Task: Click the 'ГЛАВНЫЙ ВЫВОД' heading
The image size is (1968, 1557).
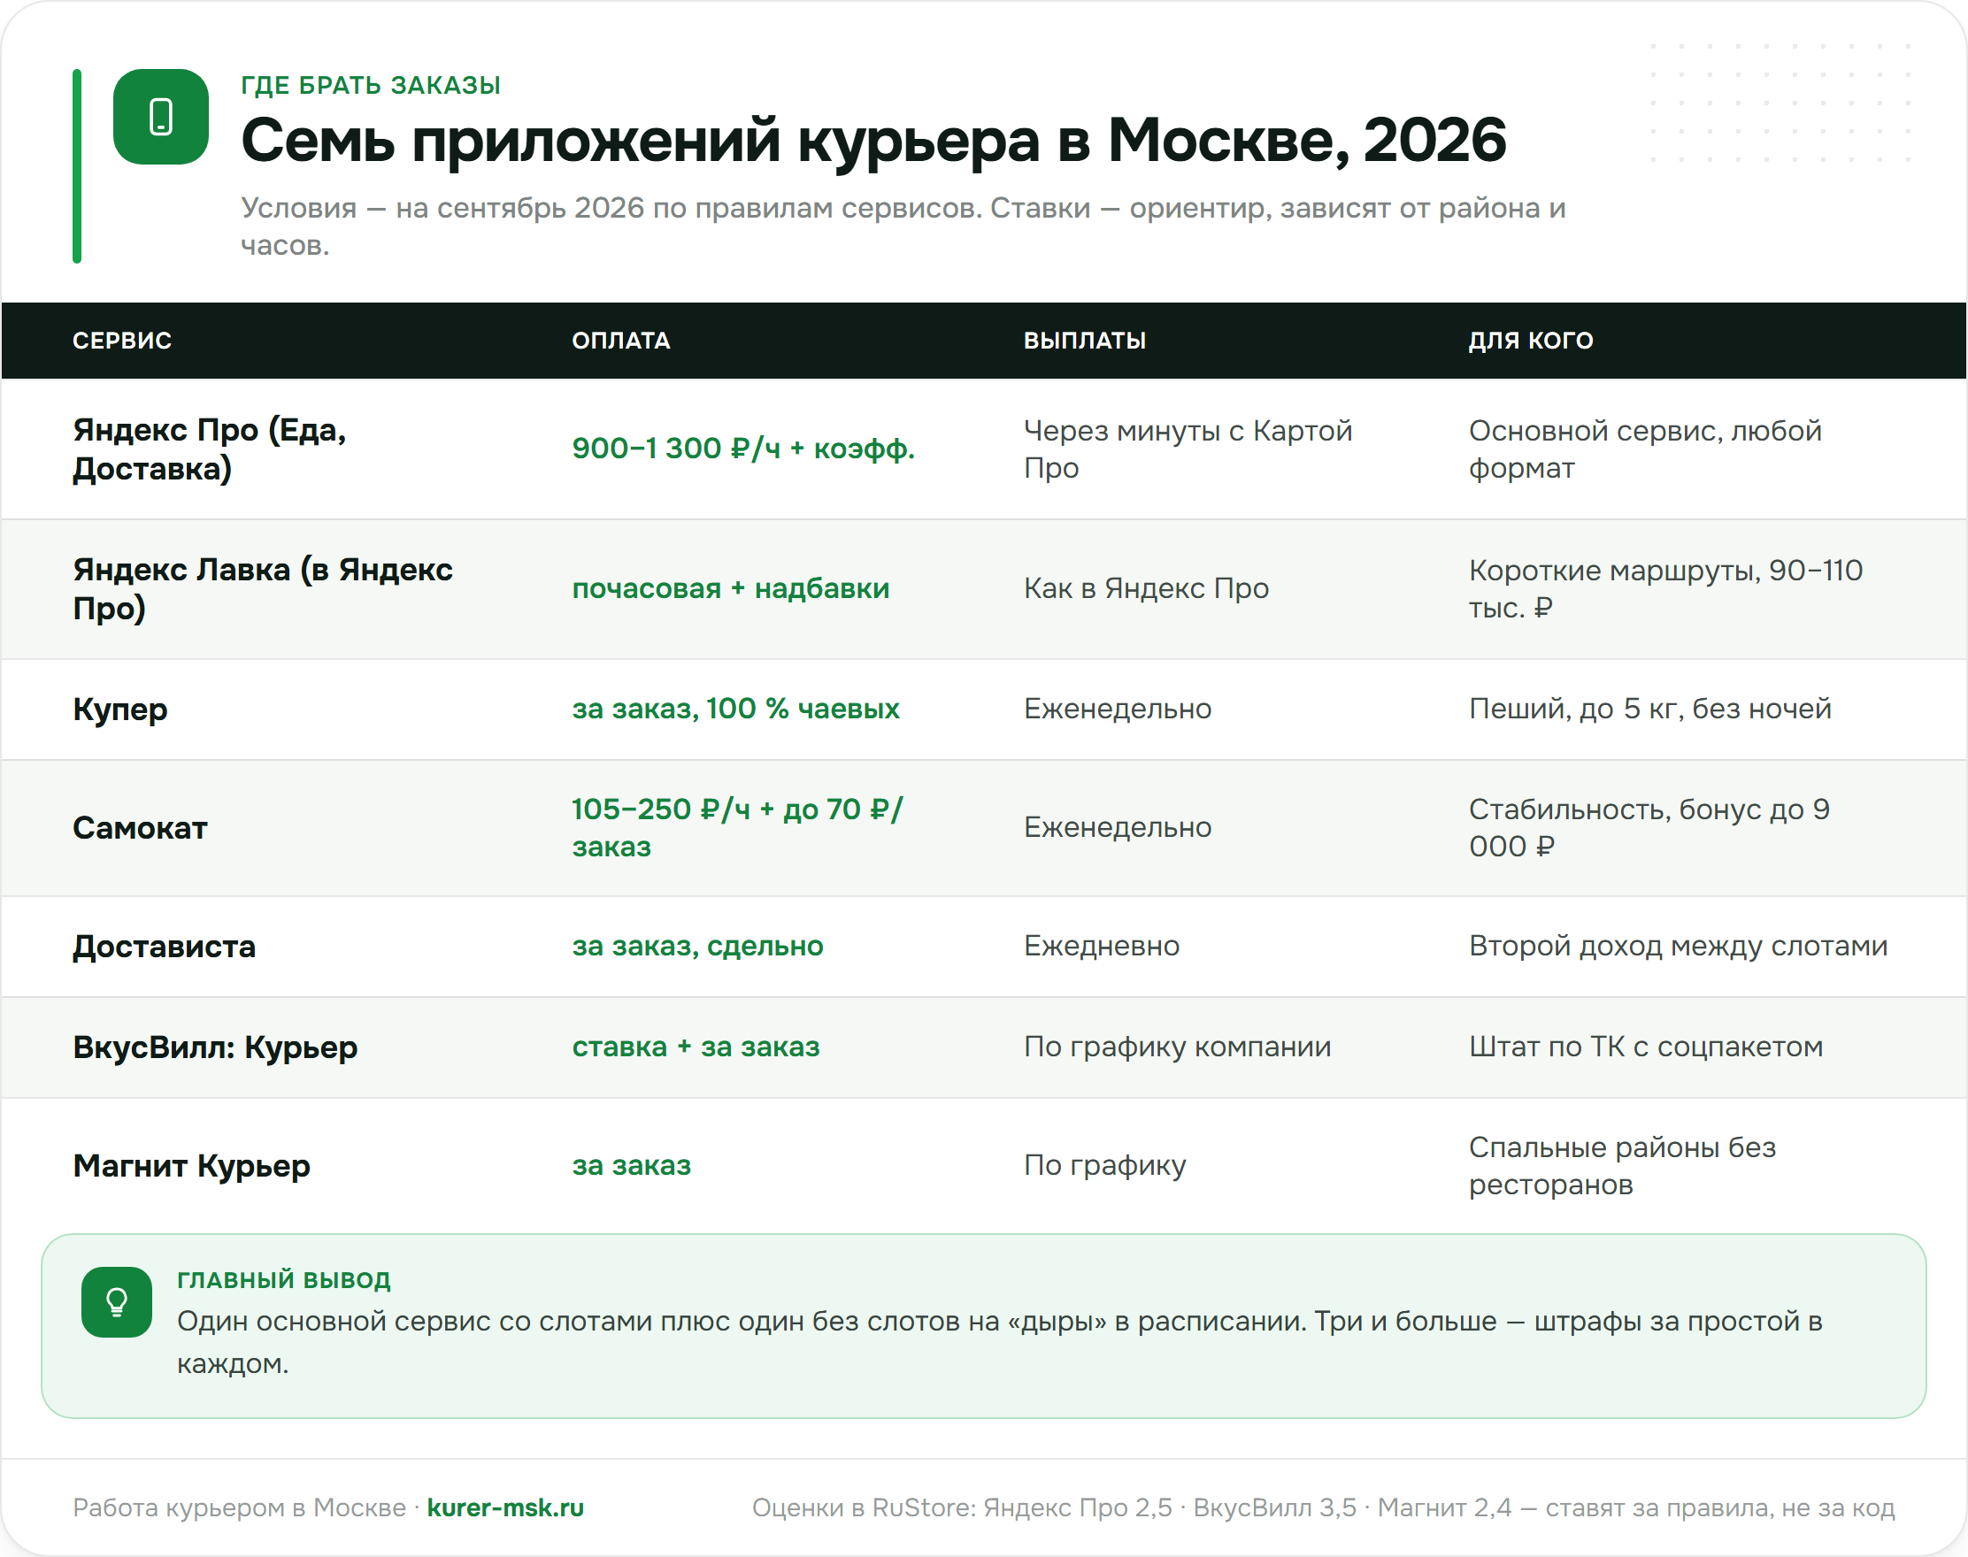Action: (284, 1280)
